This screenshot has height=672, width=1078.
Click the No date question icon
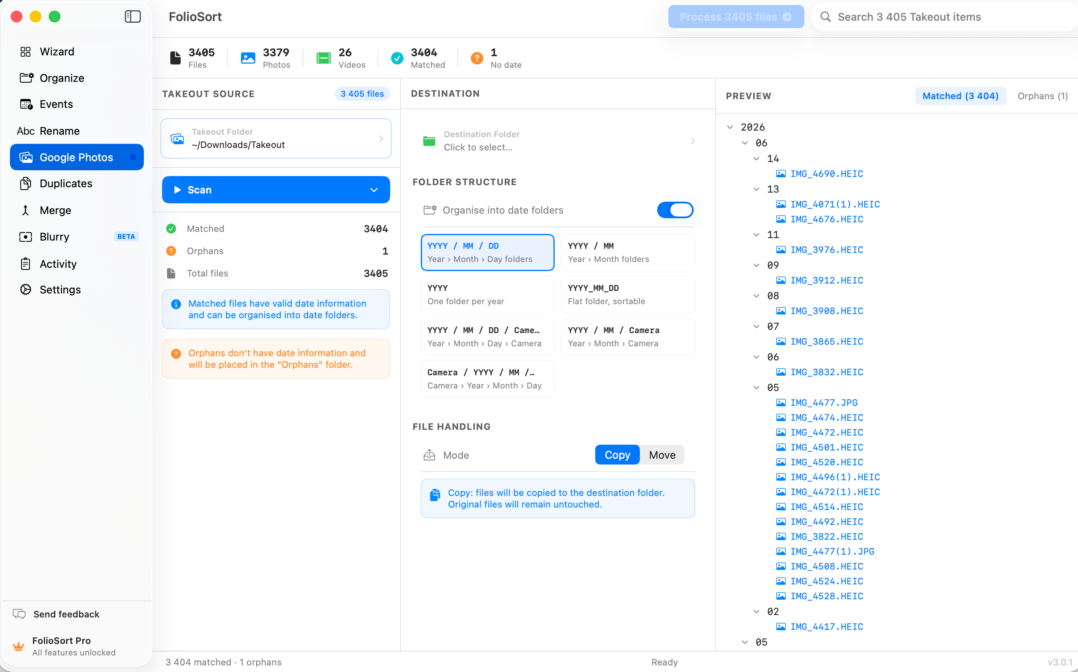(x=477, y=58)
